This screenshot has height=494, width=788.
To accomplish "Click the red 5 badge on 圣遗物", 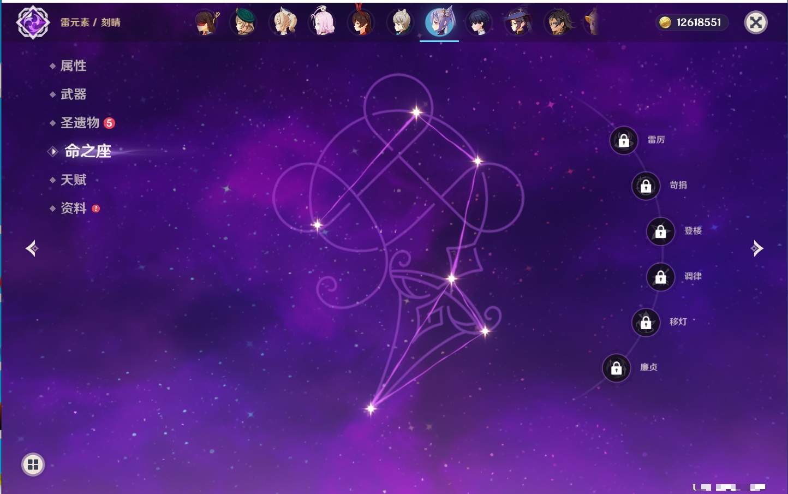I will tap(109, 123).
